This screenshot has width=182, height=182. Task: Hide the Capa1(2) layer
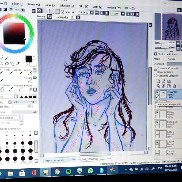(157, 123)
